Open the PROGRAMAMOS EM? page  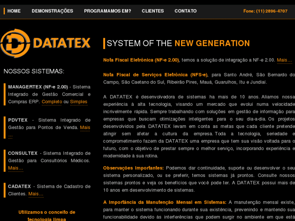[108, 11]
